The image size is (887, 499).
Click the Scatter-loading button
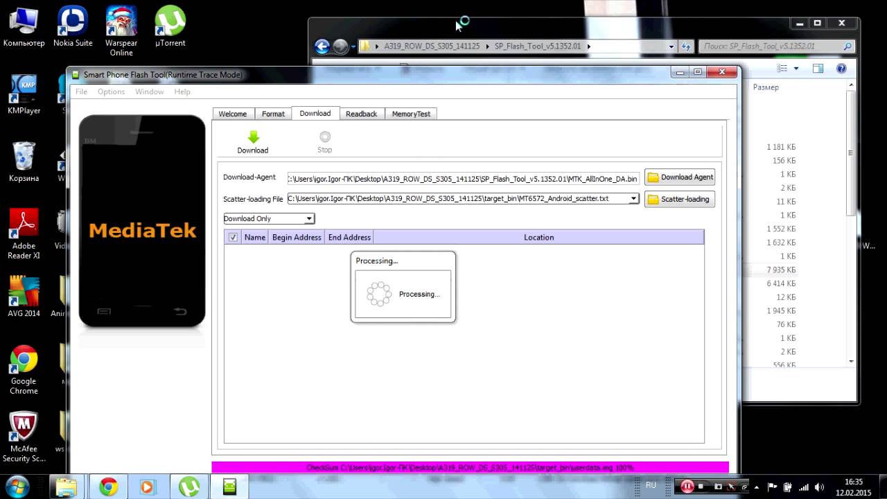pyautogui.click(x=680, y=200)
